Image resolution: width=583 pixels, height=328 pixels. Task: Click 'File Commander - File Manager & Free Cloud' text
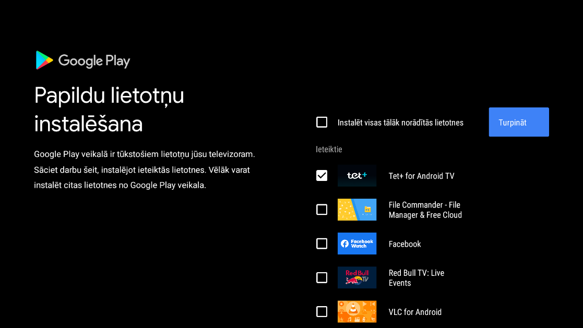click(x=425, y=210)
